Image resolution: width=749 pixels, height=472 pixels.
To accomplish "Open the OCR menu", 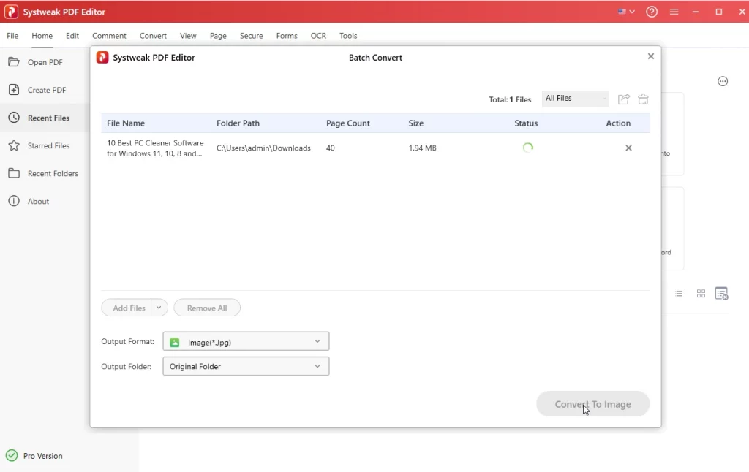I will pos(319,36).
